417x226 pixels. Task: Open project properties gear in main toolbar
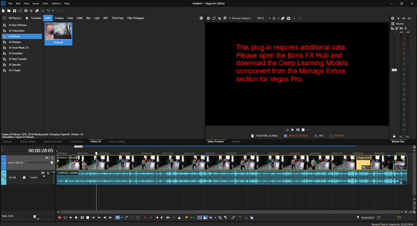click(26, 11)
